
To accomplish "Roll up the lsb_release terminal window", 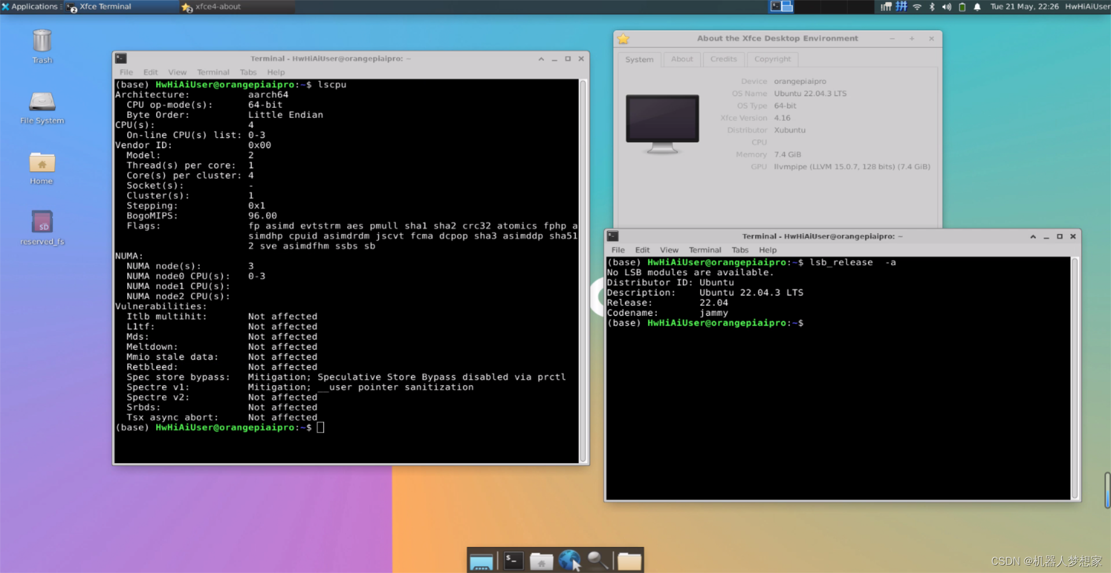I will [x=1033, y=236].
